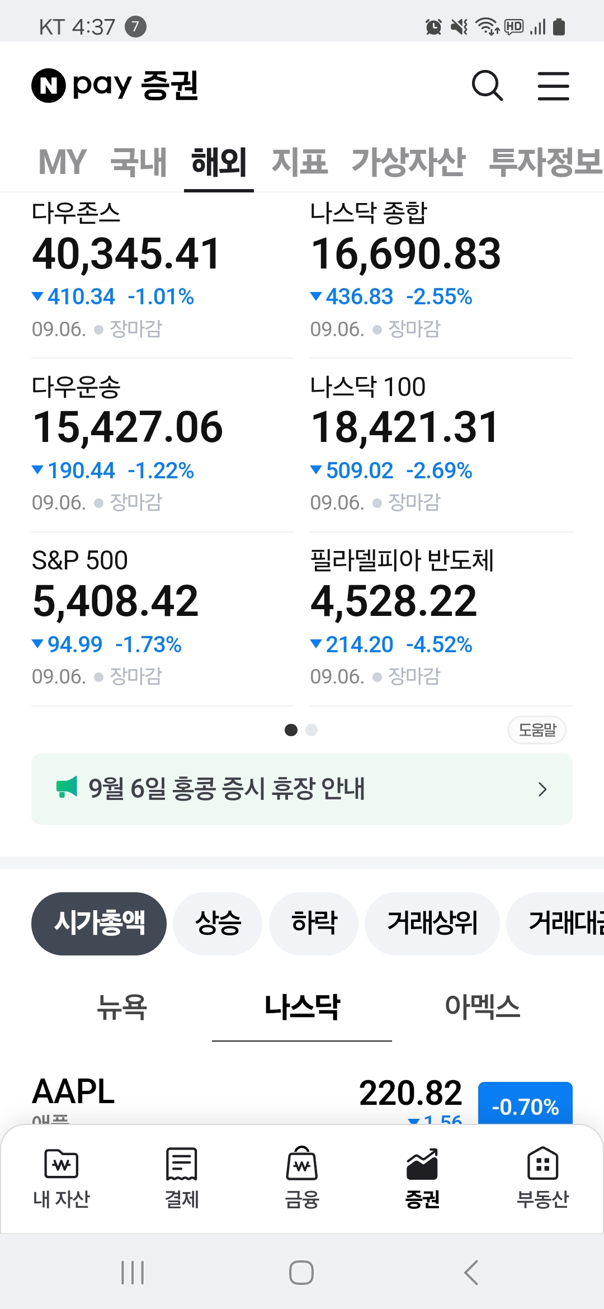Open the hamburger menu icon
This screenshot has height=1309, width=604.
coord(553,86)
